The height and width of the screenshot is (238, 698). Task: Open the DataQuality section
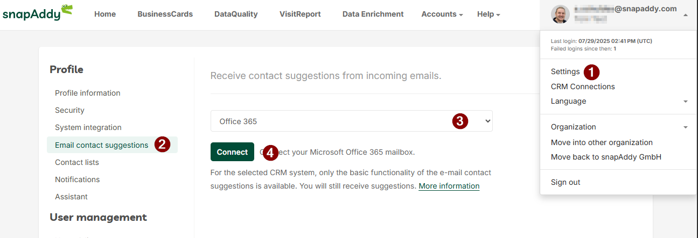point(236,15)
